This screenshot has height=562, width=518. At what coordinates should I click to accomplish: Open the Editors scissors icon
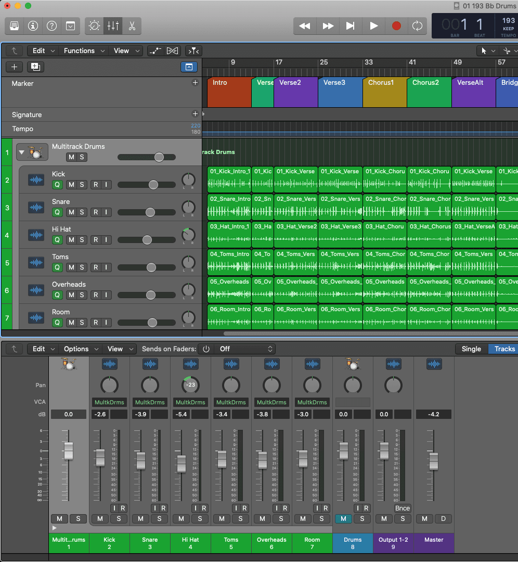coord(132,25)
